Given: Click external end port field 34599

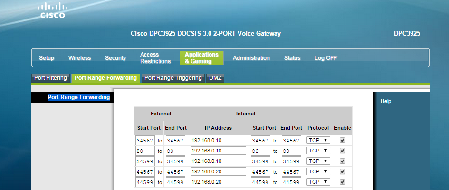Looking at the screenshot, I should 175,161.
